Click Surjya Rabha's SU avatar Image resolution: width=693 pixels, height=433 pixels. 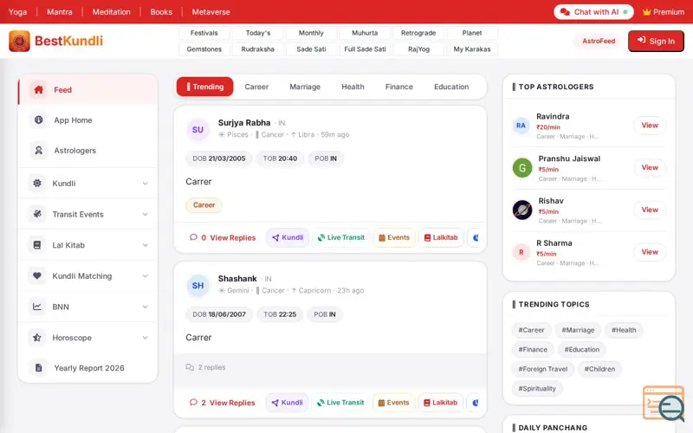198,129
